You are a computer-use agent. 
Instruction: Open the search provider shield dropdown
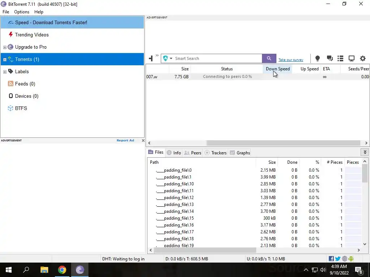[x=168, y=58]
